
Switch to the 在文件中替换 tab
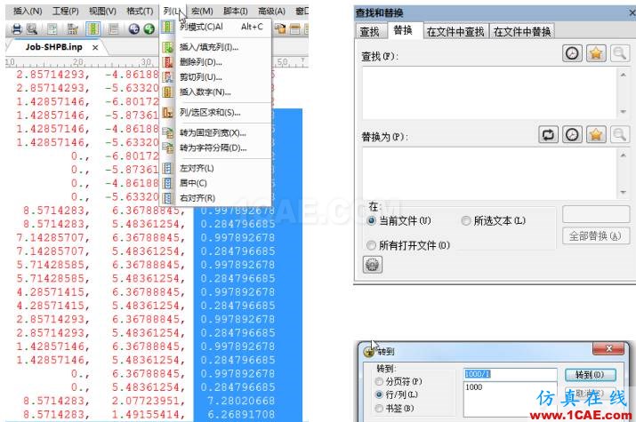tap(522, 31)
